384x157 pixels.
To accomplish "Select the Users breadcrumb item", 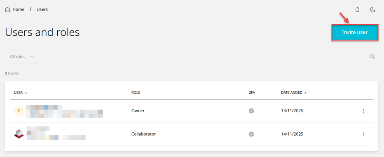I will click(x=42, y=9).
